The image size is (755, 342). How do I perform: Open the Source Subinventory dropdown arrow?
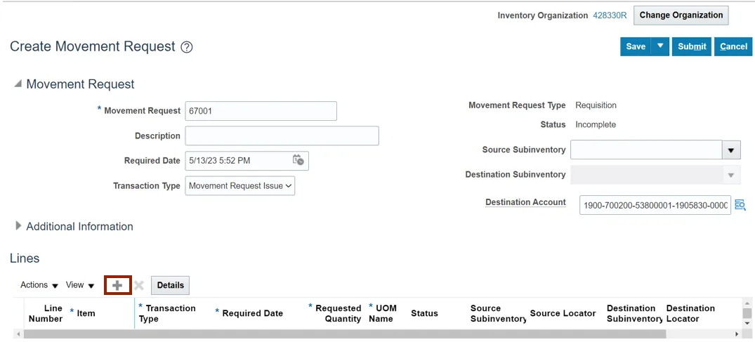click(732, 150)
